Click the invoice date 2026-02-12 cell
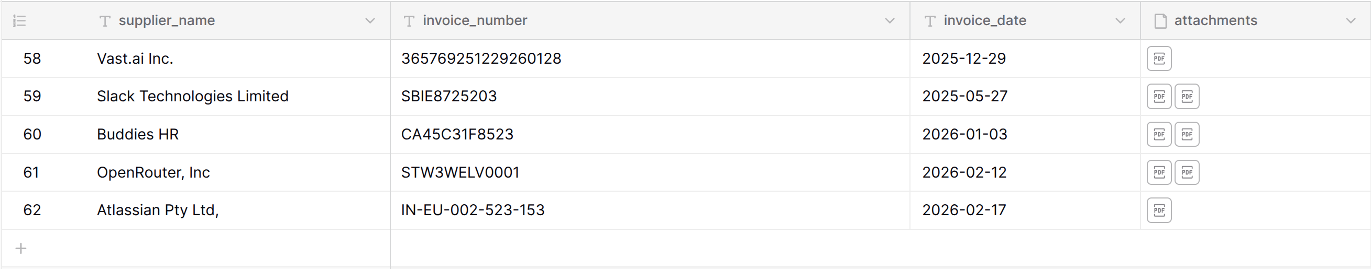This screenshot has height=269, width=1371. click(964, 172)
